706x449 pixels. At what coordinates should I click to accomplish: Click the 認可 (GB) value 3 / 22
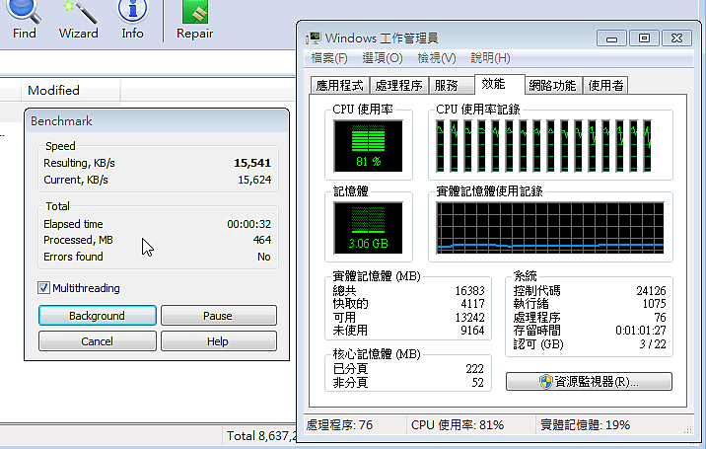(653, 344)
